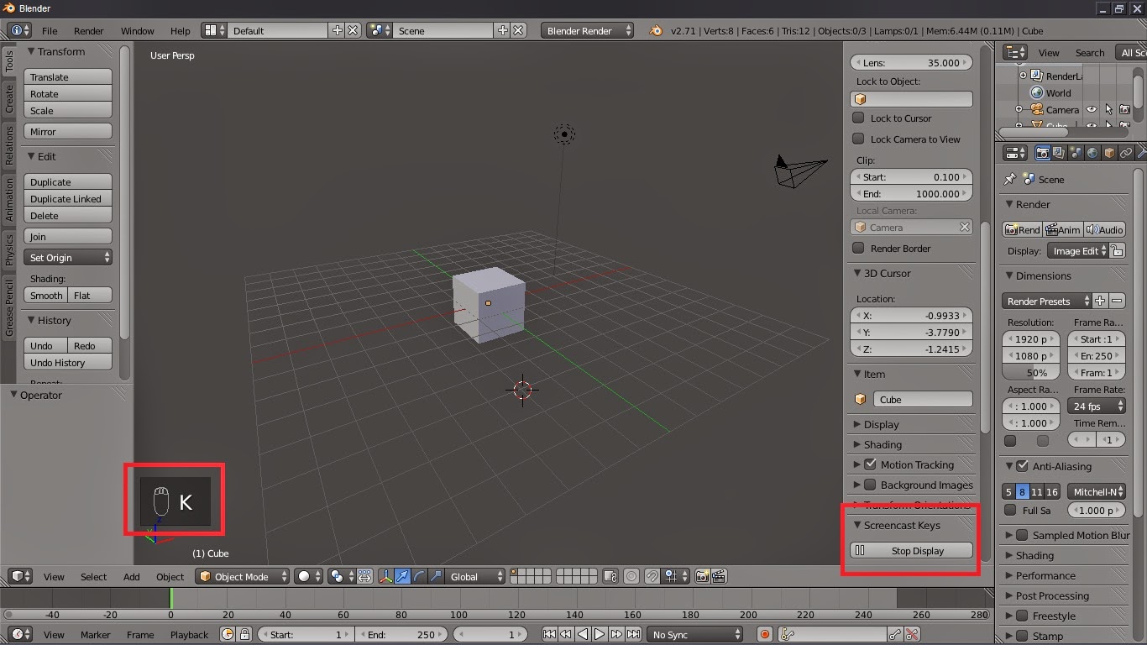The image size is (1147, 645).
Task: Open the Object Mode dropdown
Action: [243, 576]
